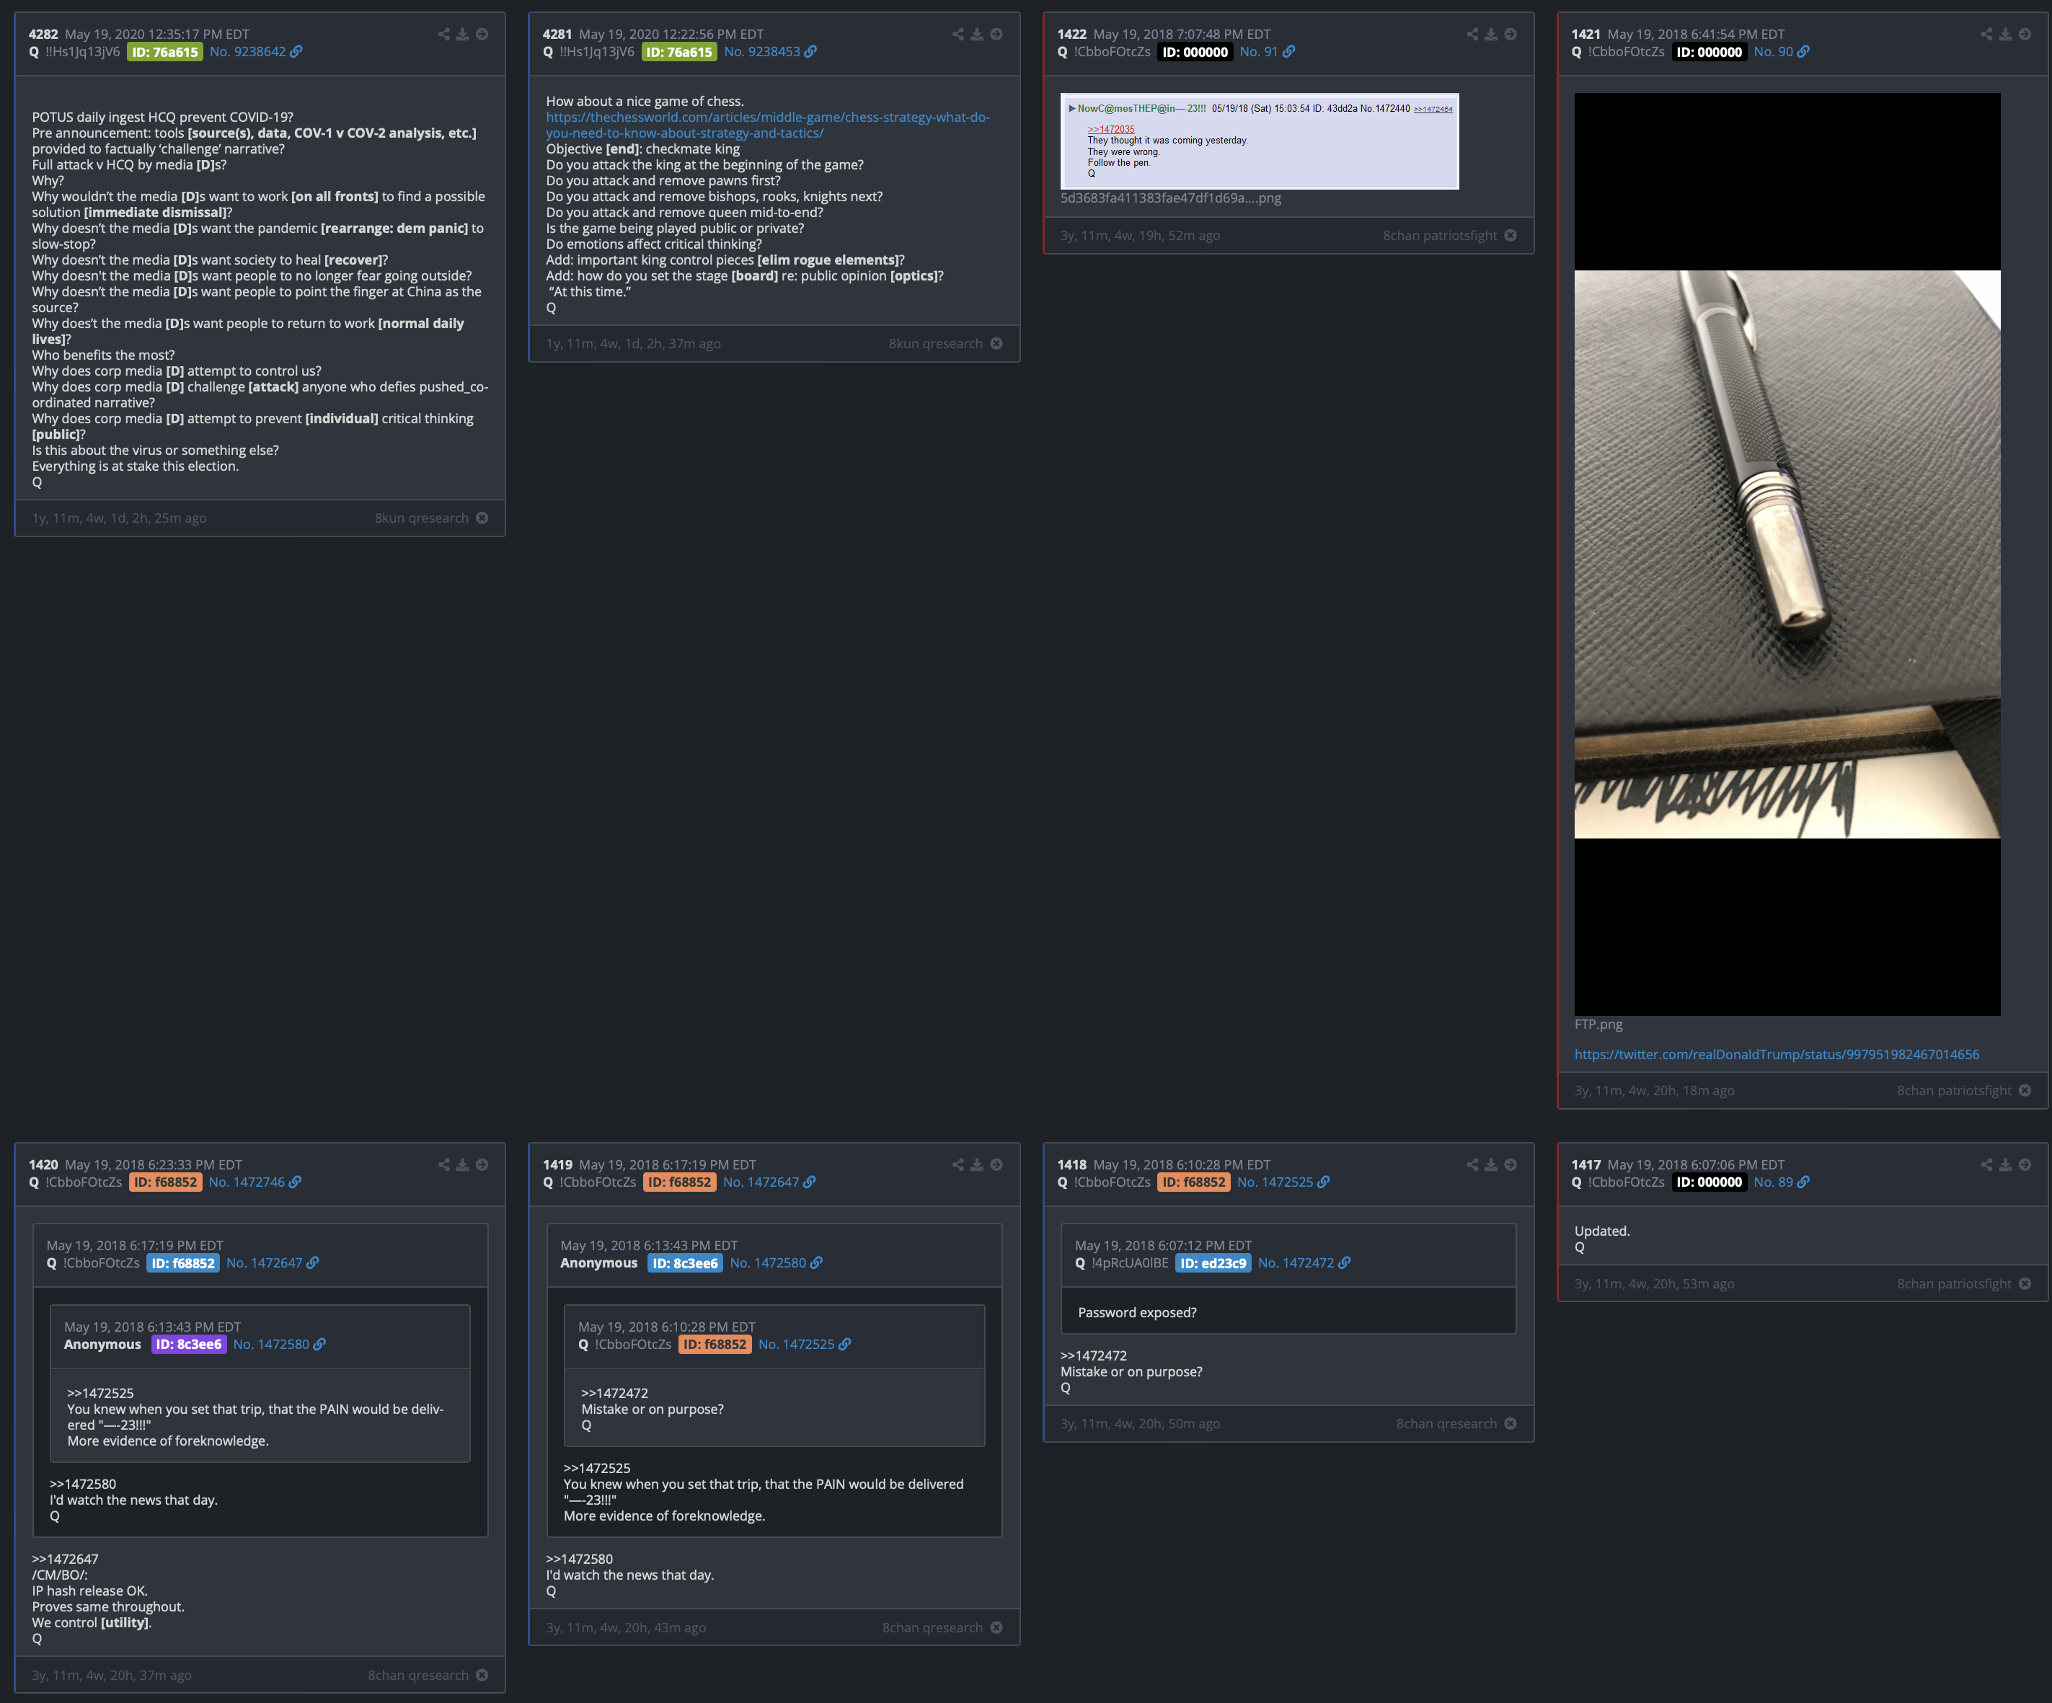Go to post 4281 using arrow icon
The image size is (2052, 1703).
tap(996, 34)
